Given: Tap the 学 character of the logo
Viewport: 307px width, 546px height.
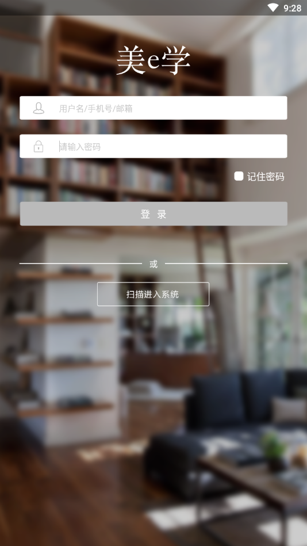Looking at the screenshot, I should tap(176, 61).
